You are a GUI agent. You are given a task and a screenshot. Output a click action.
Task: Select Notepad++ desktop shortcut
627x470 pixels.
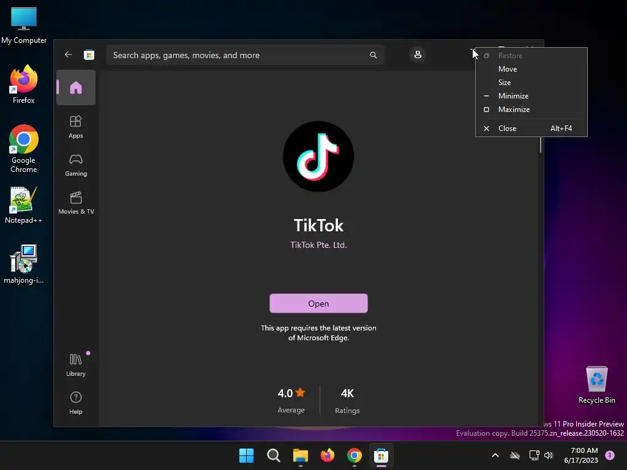(x=24, y=205)
